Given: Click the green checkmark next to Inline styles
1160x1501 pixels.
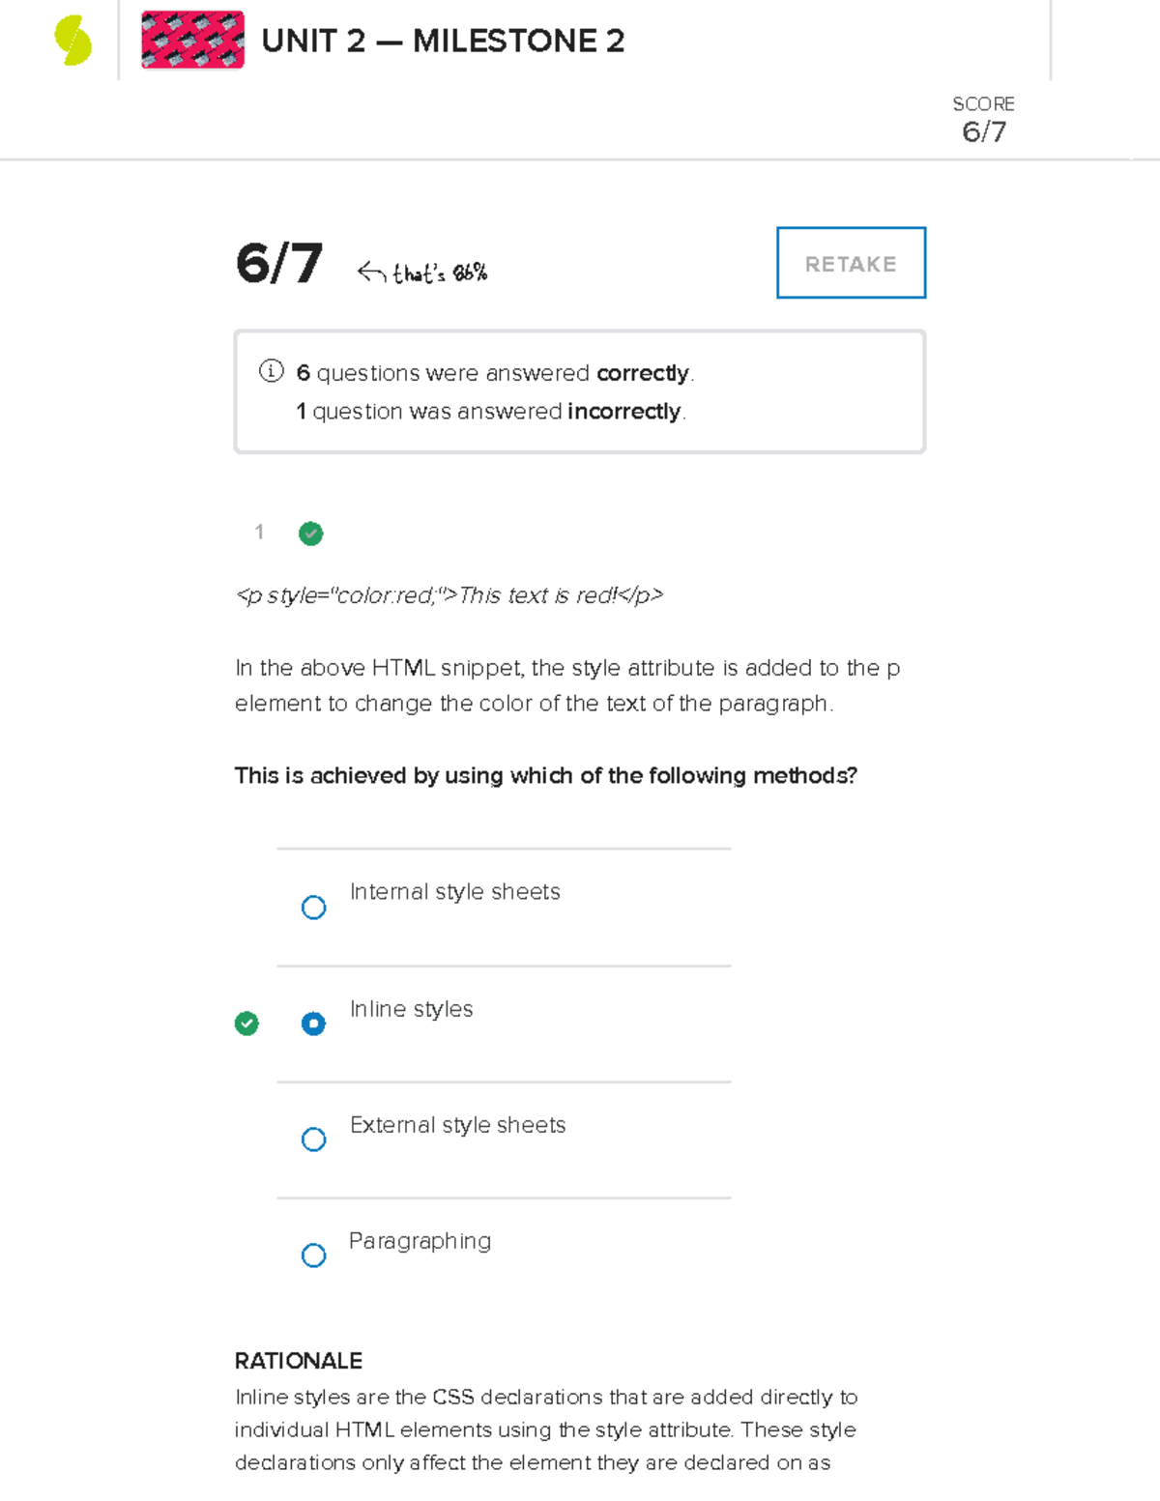Looking at the screenshot, I should click(246, 1023).
